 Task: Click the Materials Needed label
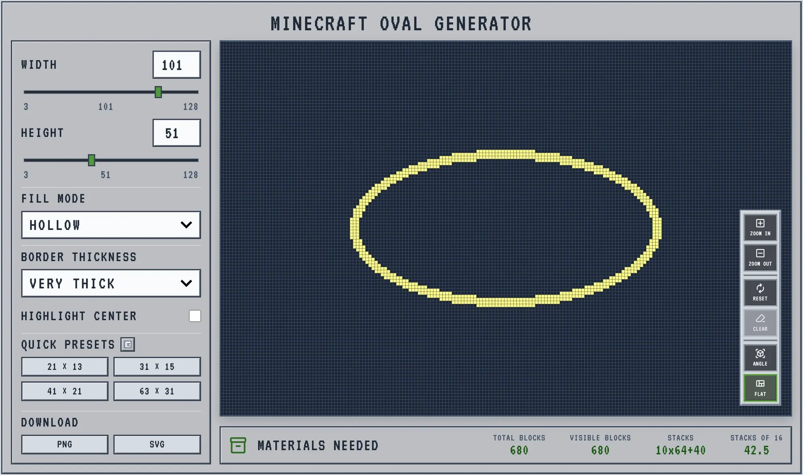318,446
